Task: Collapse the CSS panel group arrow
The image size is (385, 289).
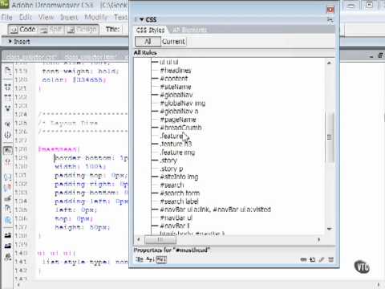Action: coord(142,19)
